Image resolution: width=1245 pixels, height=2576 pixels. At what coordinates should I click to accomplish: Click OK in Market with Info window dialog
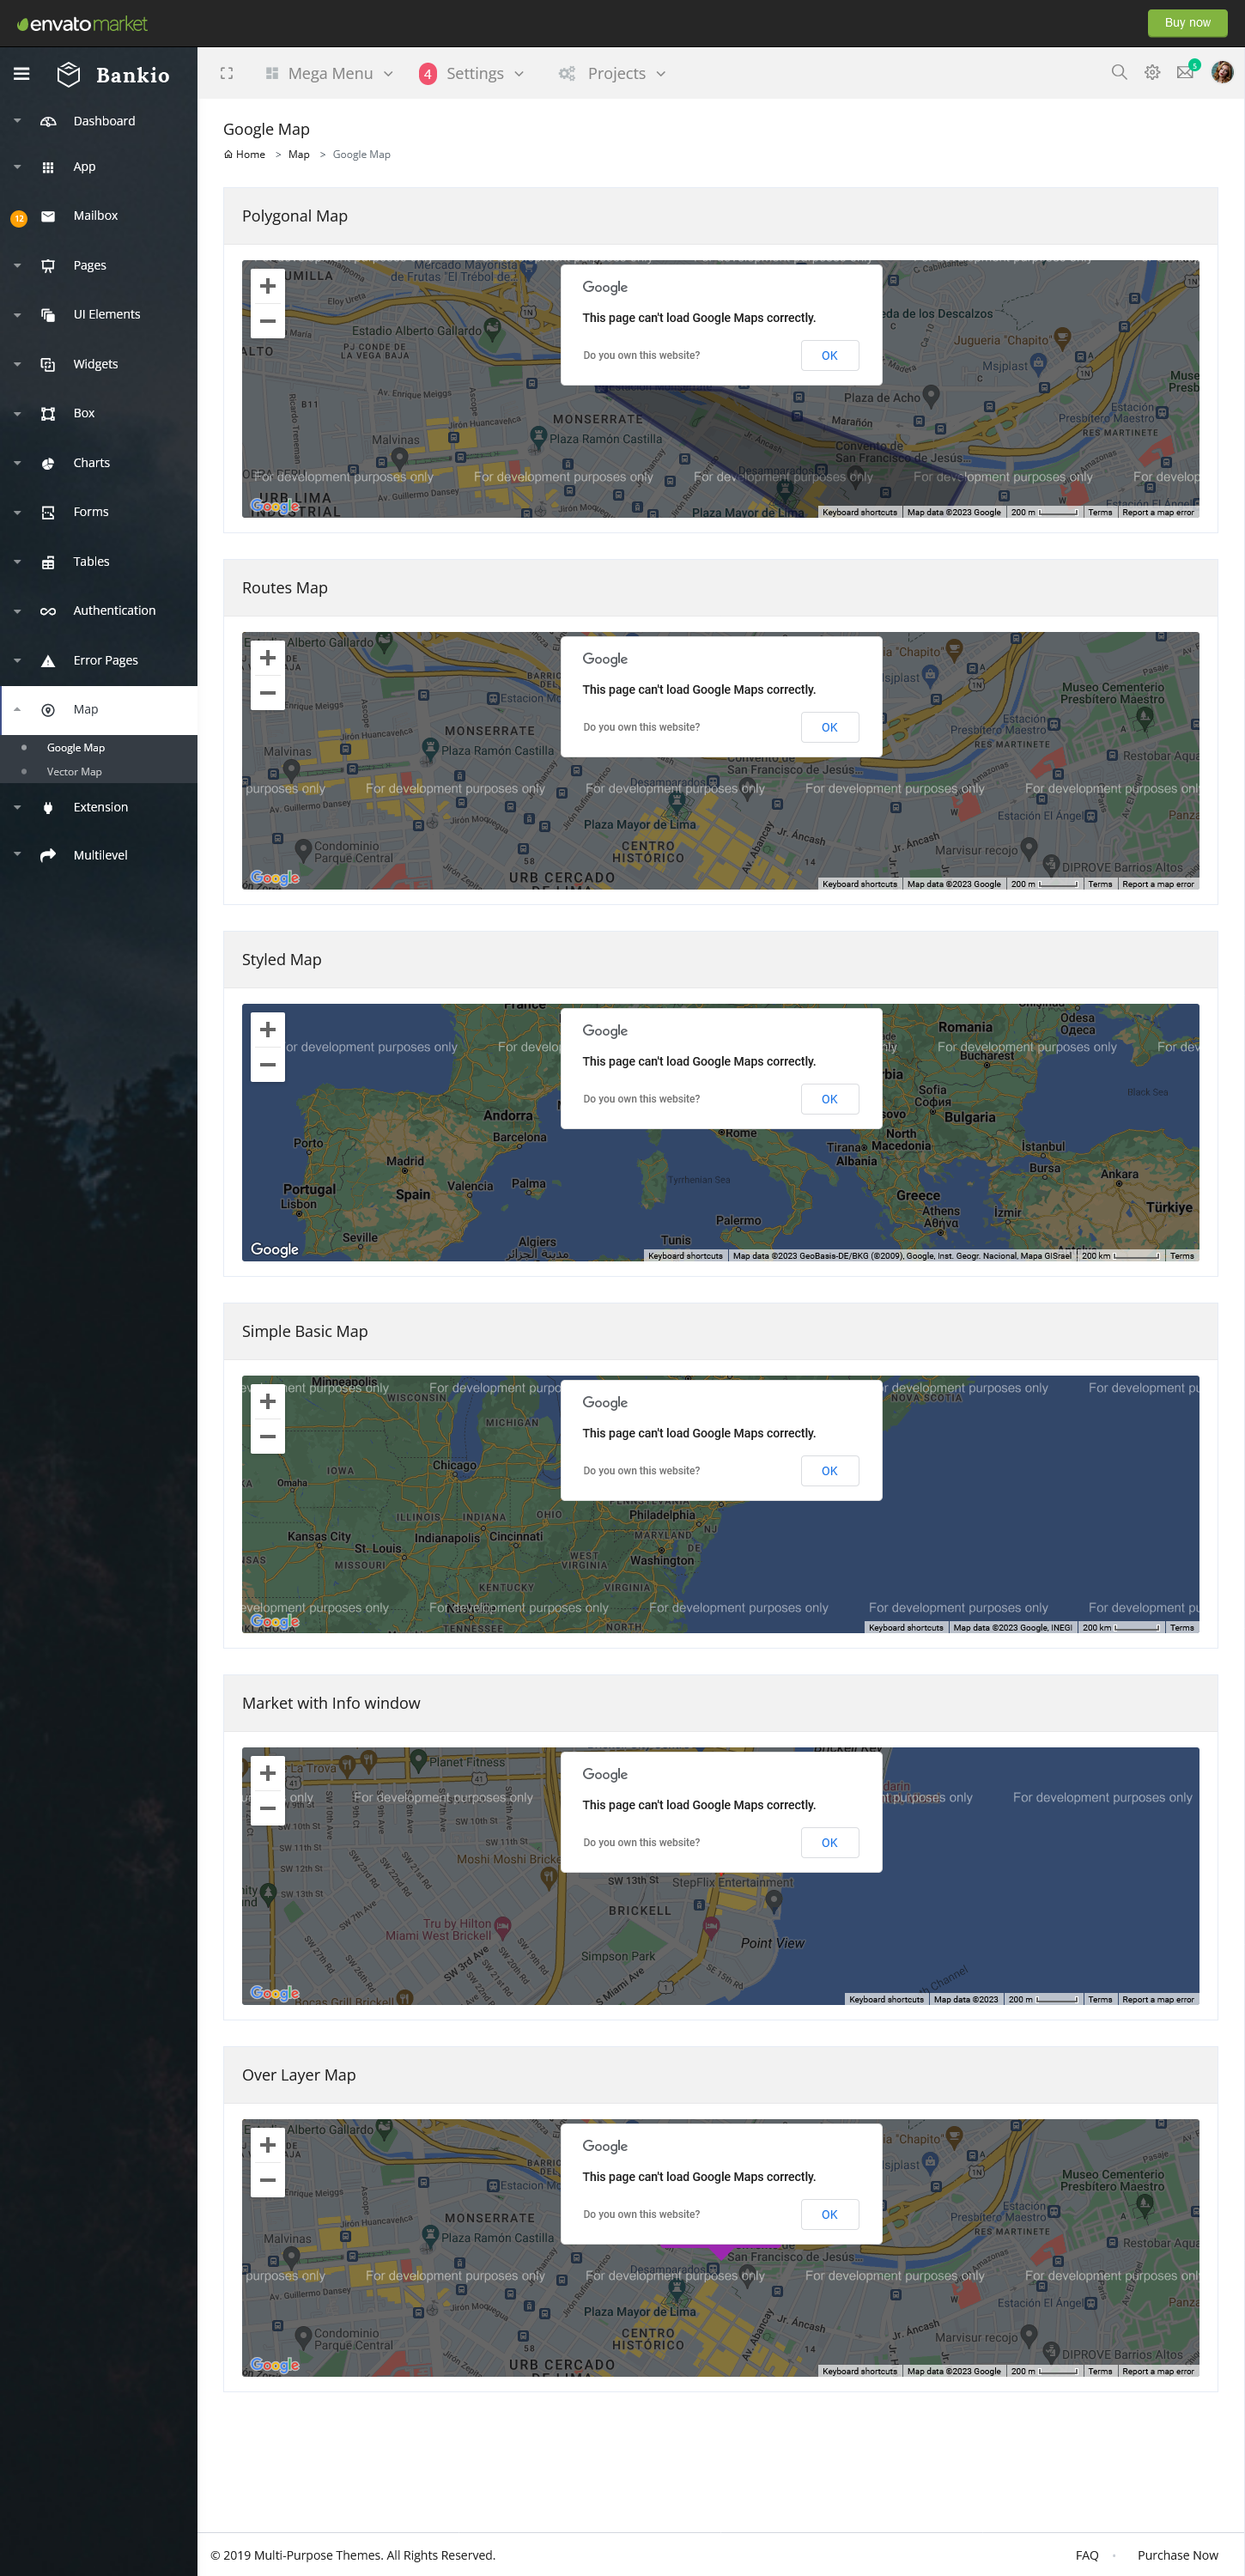(829, 1843)
